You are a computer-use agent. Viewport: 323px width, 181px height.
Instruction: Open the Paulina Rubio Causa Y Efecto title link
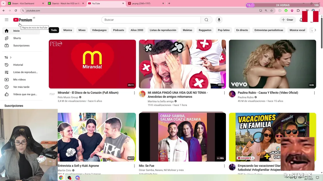[268, 93]
